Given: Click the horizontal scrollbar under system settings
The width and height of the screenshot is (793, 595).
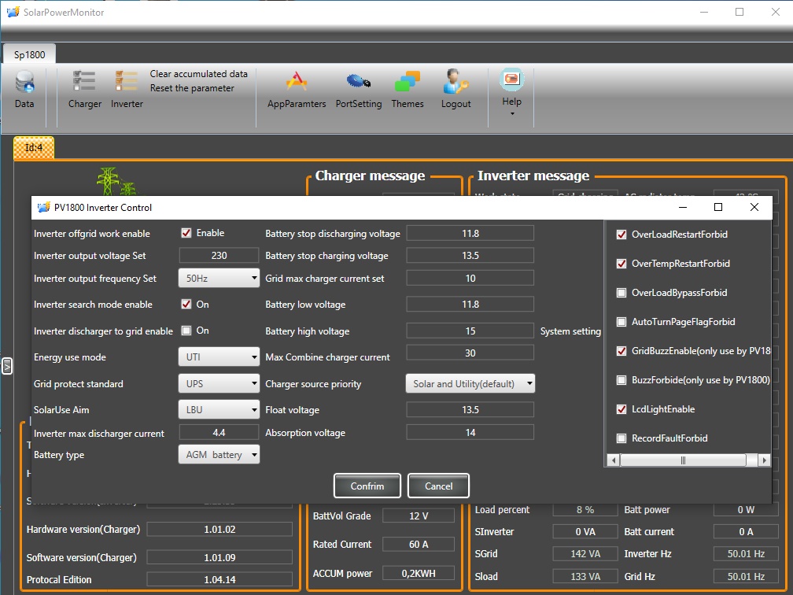Looking at the screenshot, I should (x=683, y=460).
